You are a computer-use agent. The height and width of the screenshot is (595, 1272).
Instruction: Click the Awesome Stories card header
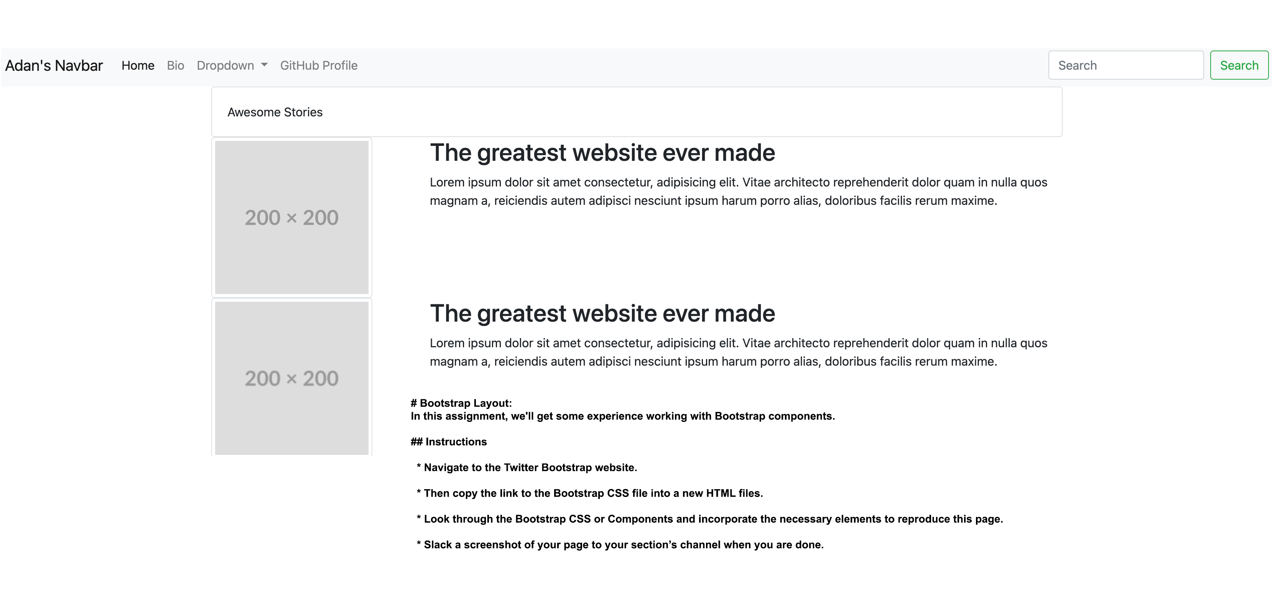click(275, 113)
